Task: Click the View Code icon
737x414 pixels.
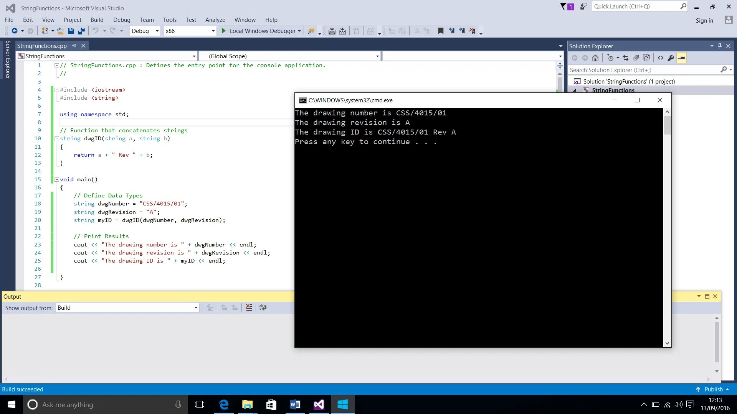Action: [660, 58]
